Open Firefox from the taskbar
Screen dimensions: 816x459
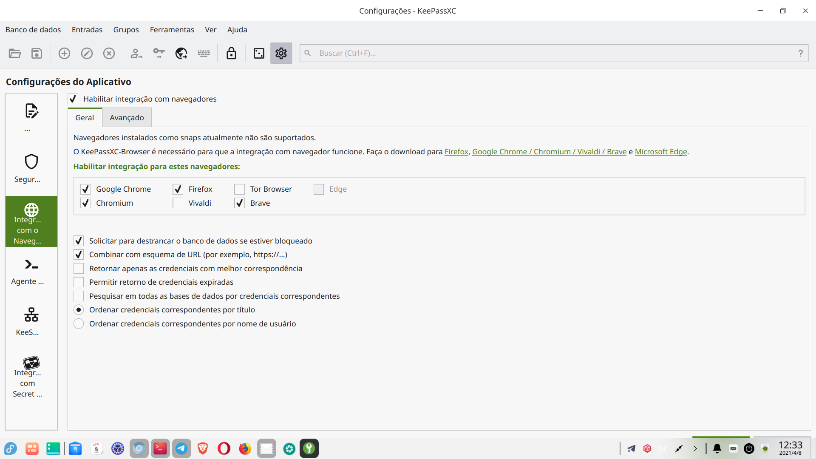tap(245, 448)
